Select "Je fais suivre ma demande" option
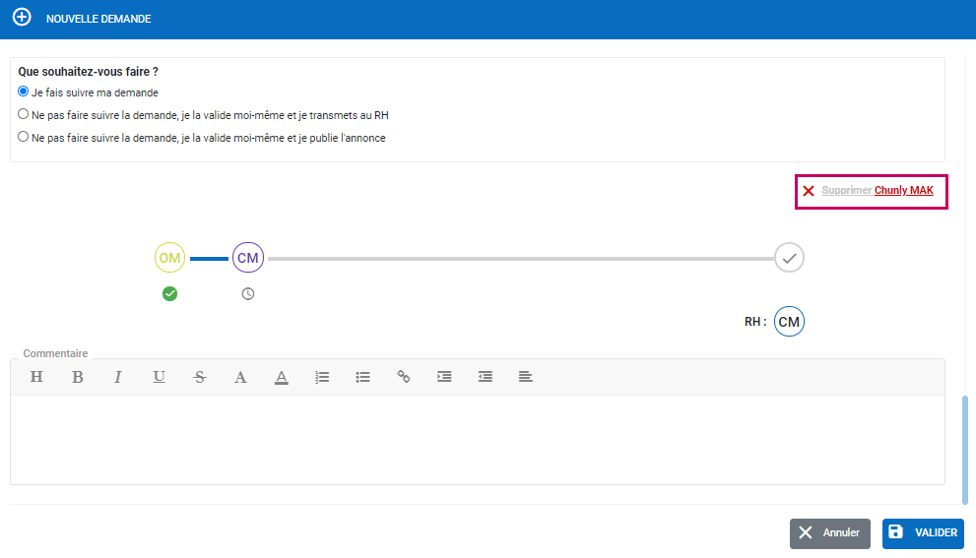This screenshot has height=558, width=976. pos(24,93)
